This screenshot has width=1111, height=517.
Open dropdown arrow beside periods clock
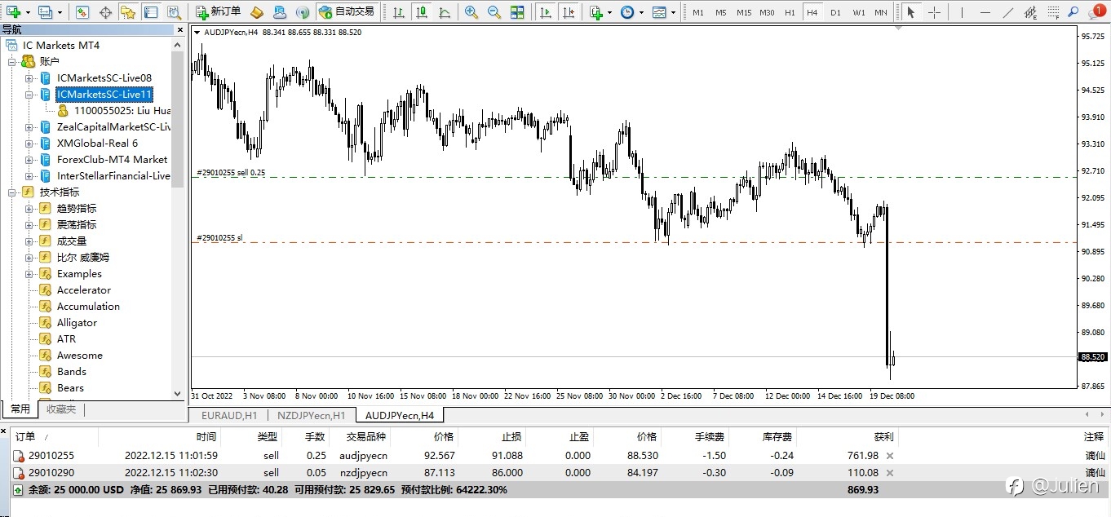pos(641,13)
